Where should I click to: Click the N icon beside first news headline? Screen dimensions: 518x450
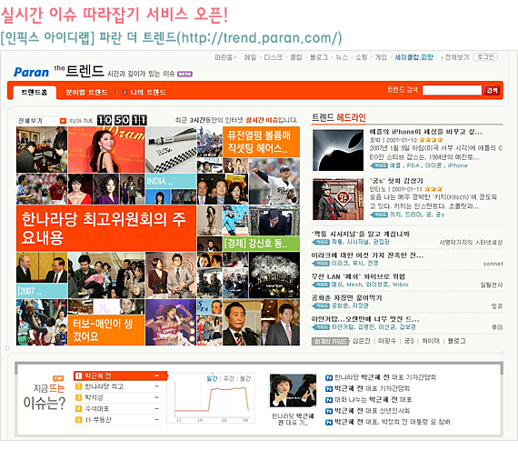[x=329, y=377]
